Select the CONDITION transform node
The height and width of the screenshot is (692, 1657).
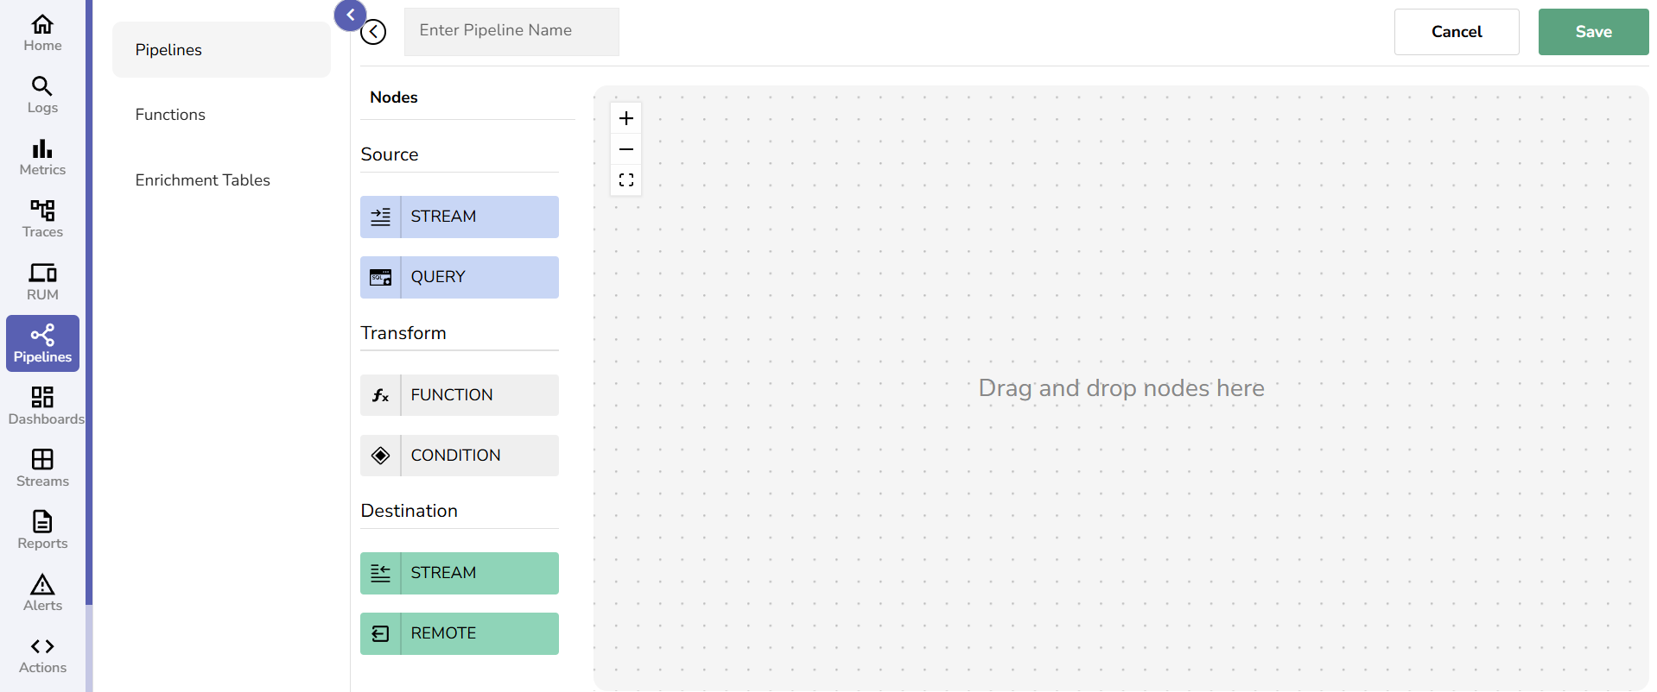(459, 455)
